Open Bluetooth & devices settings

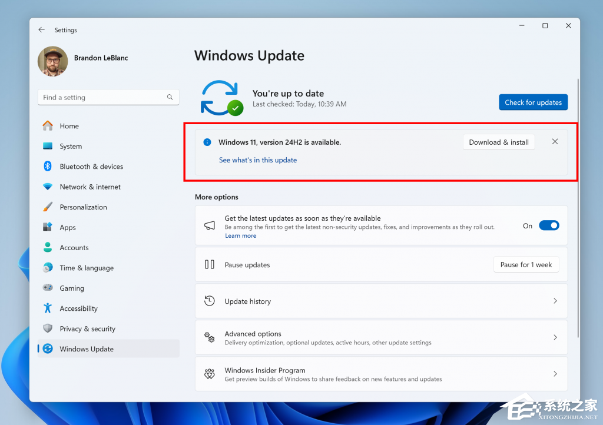(108, 167)
